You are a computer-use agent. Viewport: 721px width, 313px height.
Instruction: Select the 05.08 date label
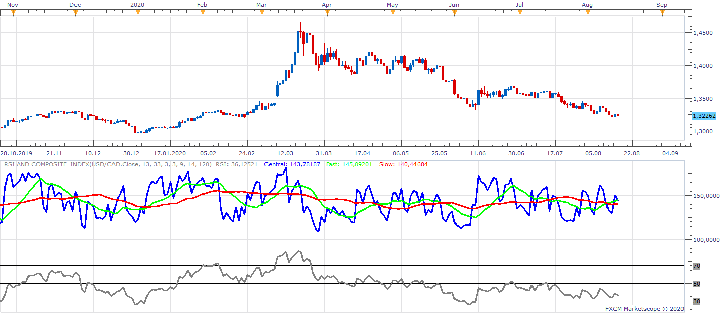click(x=593, y=153)
